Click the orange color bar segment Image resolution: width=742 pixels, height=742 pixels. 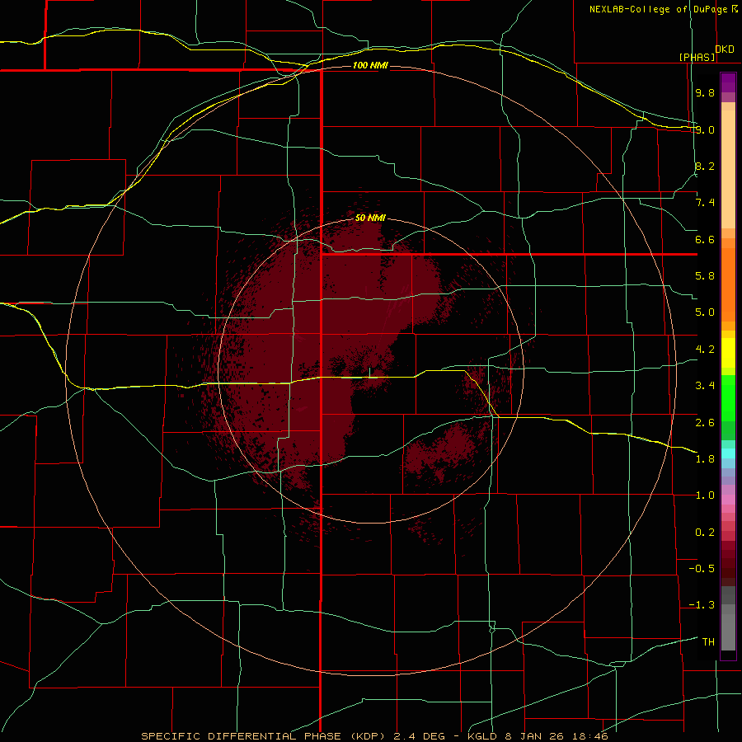tap(728, 284)
